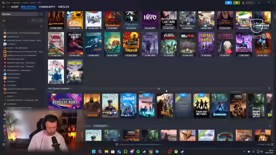The width and height of the screenshot is (276, 155).
Task: Open The Spell Brigade game cover
Action: 75,20
